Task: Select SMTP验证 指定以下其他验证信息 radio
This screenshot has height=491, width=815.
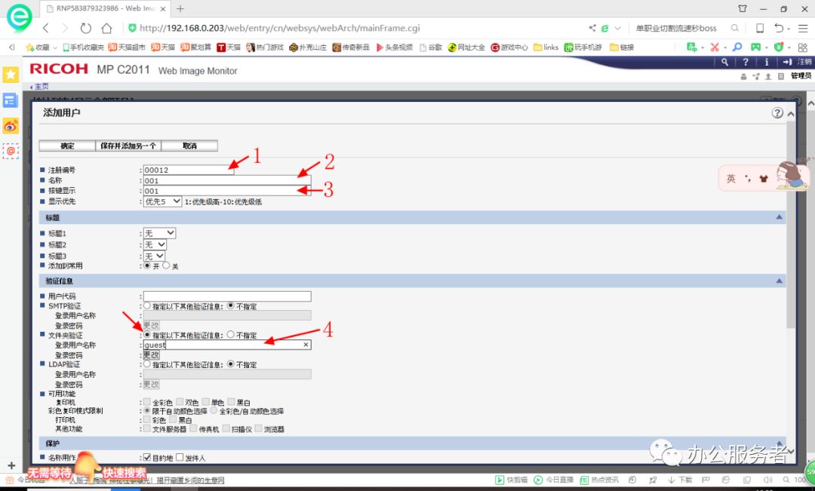Action: tap(147, 305)
